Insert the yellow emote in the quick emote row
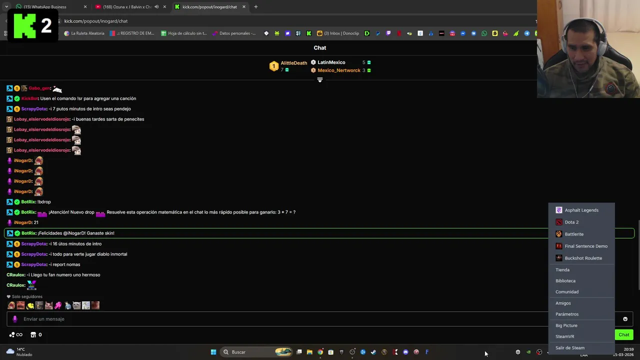Viewport: 640px width, 360px height. (30, 305)
